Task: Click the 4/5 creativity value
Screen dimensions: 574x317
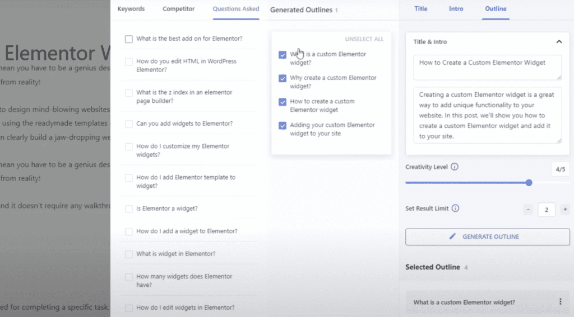Action: pos(560,169)
